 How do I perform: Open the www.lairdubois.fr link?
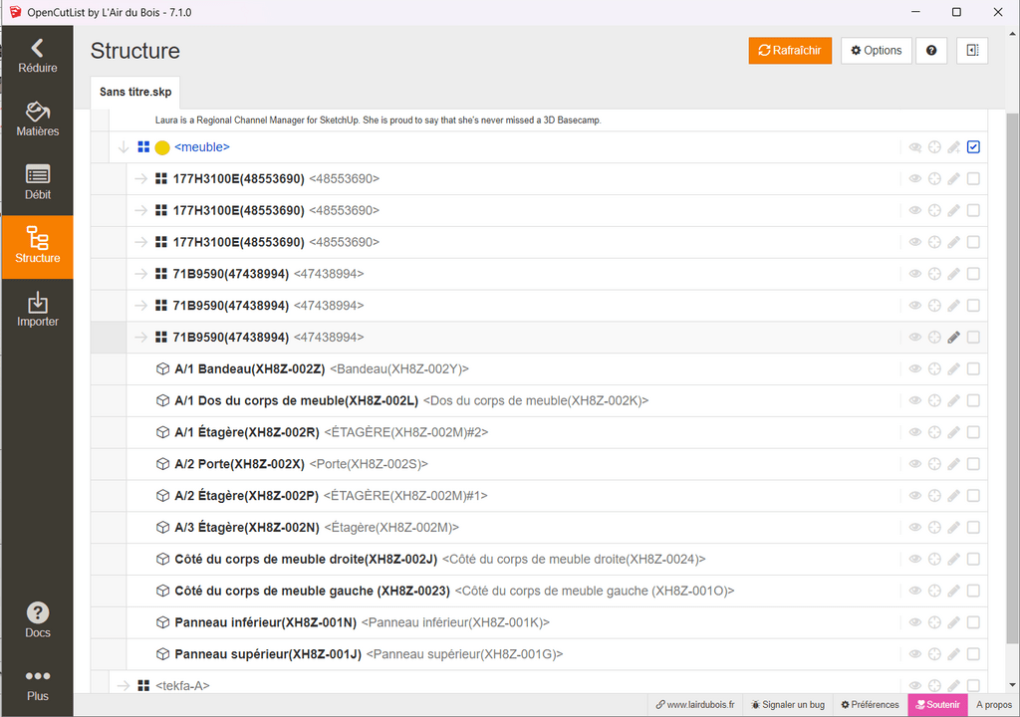point(694,705)
